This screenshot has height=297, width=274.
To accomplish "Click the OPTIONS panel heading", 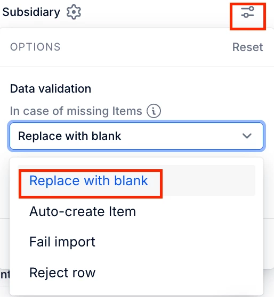I will coord(35,47).
